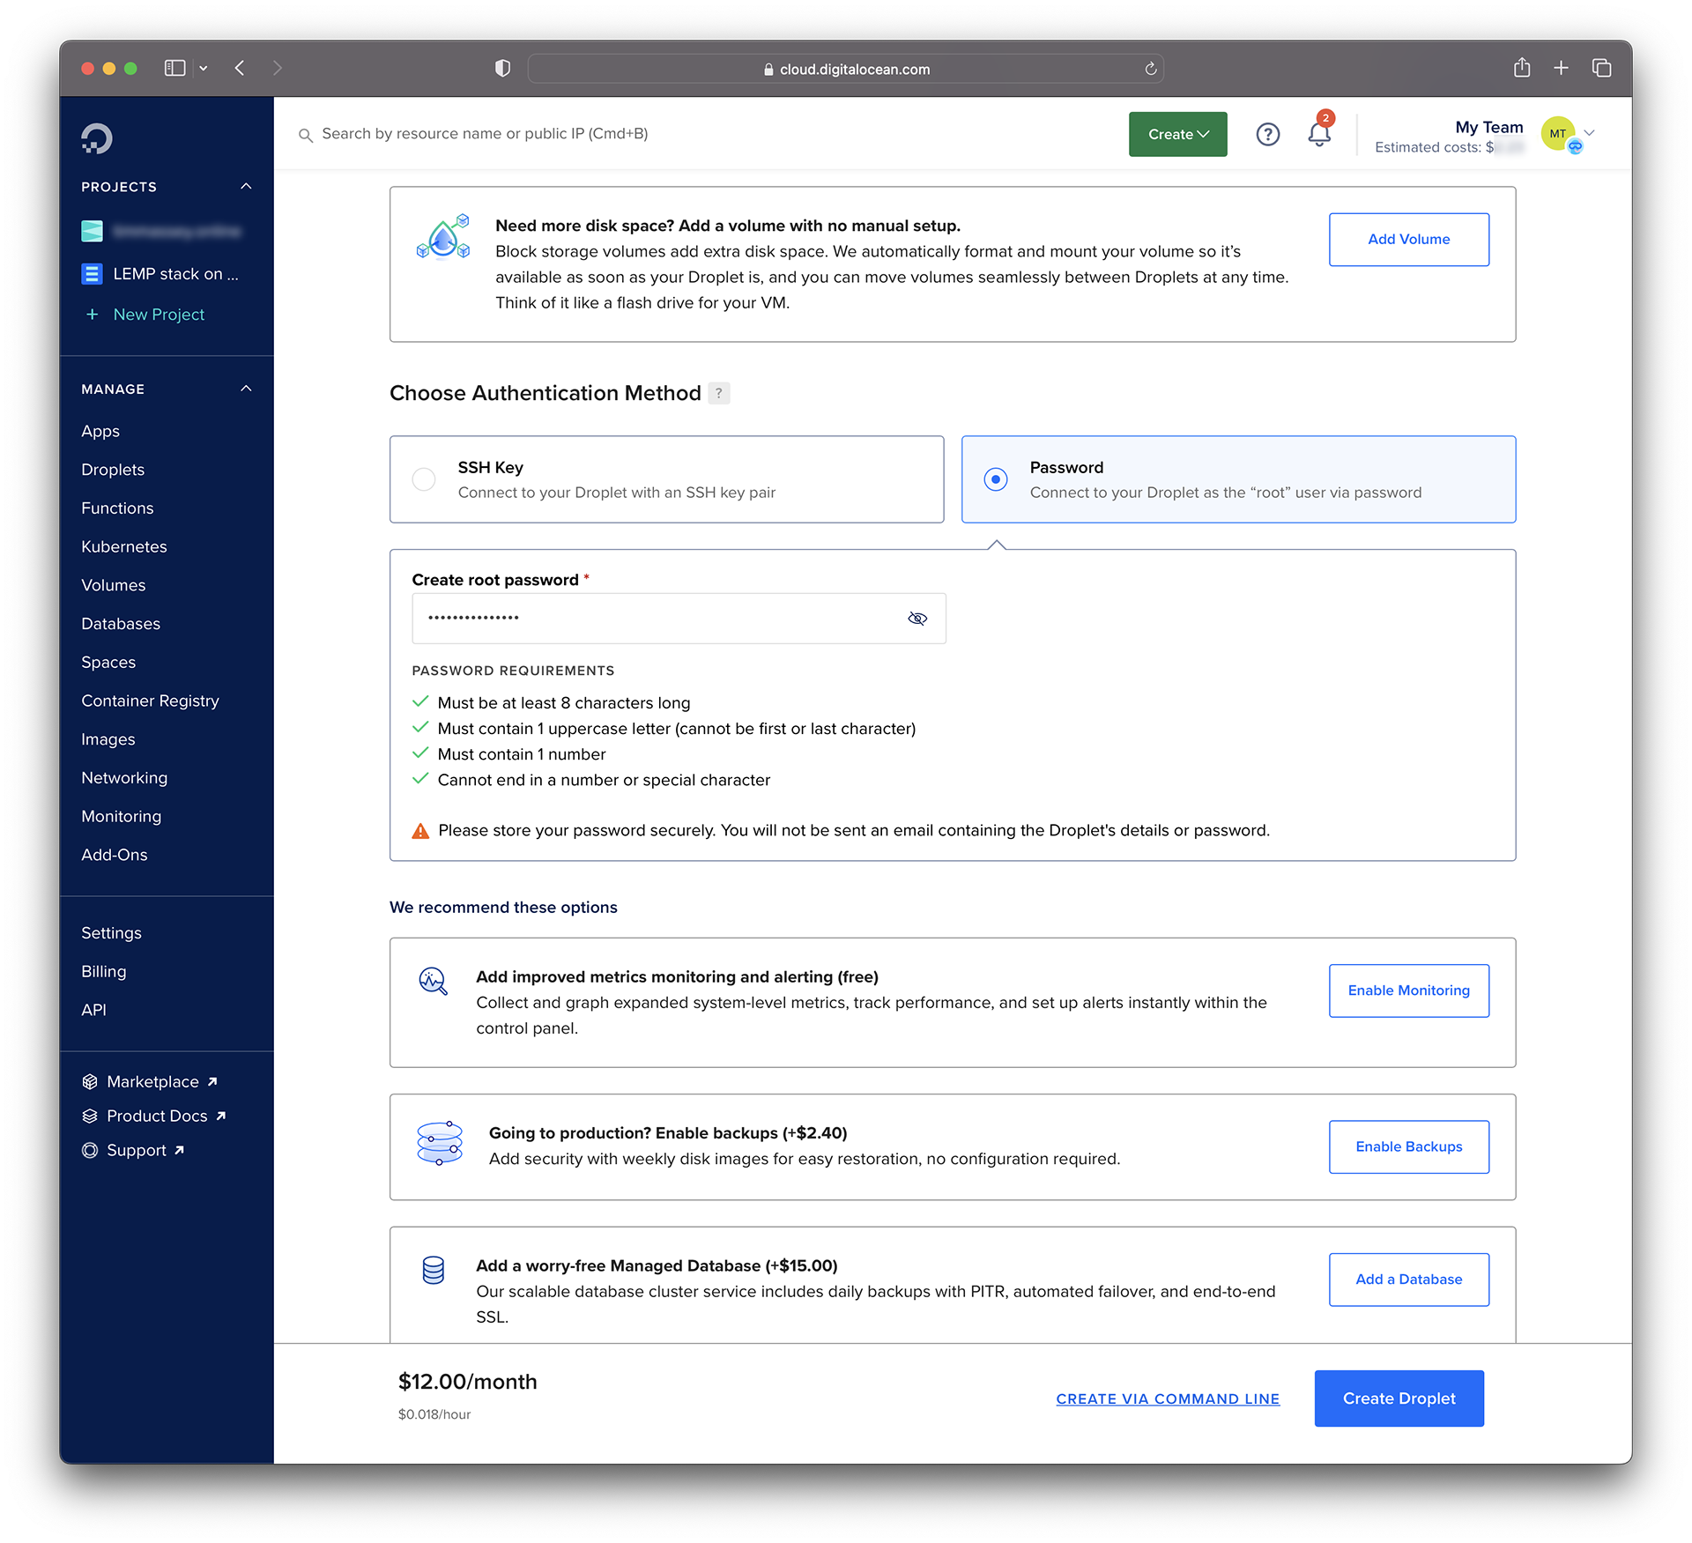Click the managed database cylinder icon
The image size is (1692, 1543).
pos(433,1270)
